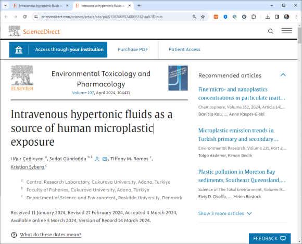This screenshot has width=302, height=244.
Task: Click the browser back arrow
Action: pos(6,17)
